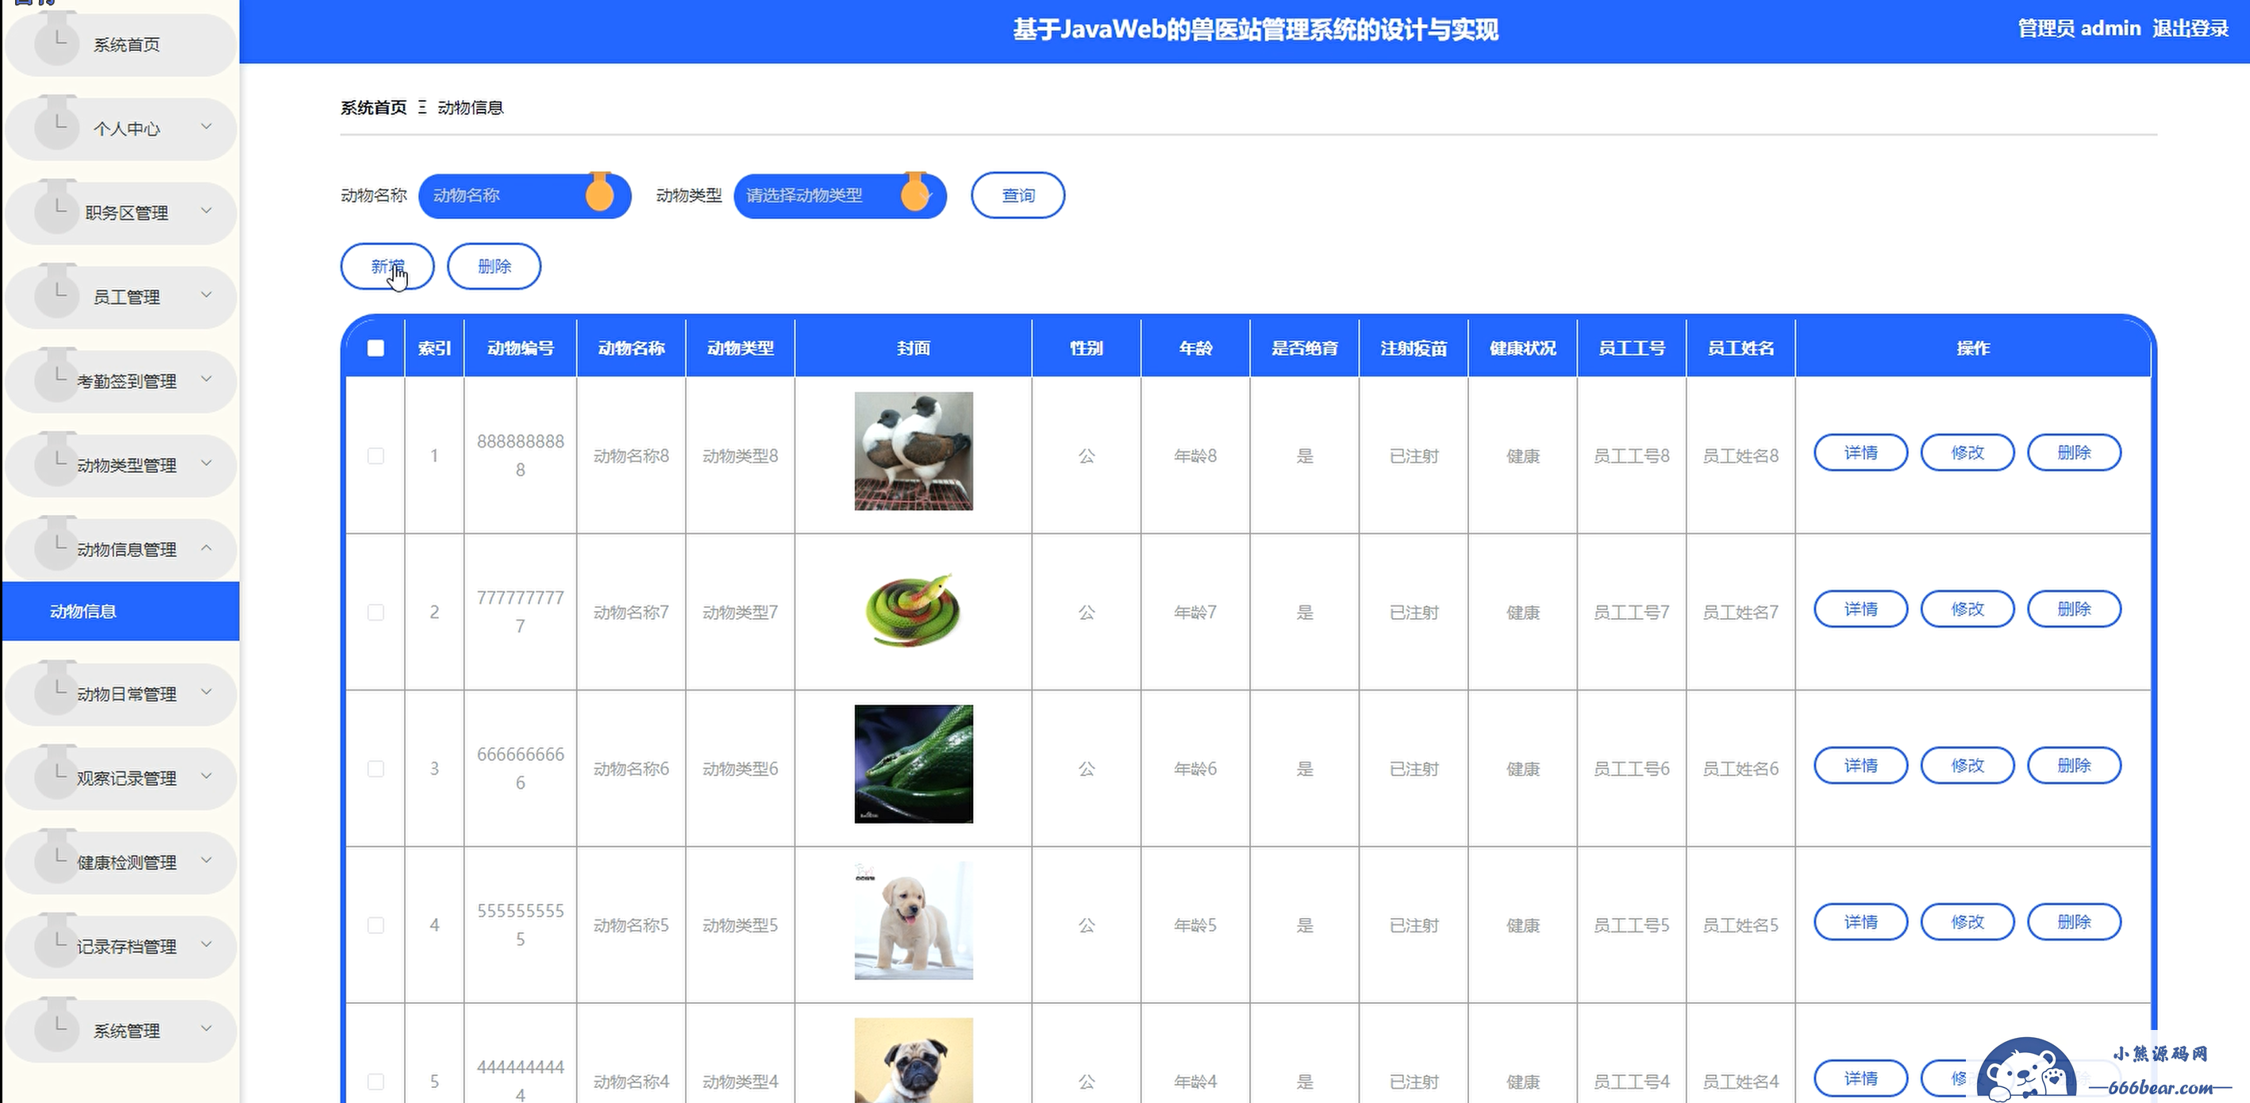This screenshot has height=1103, width=2250.
Task: Click the icon beside 个人中心 menu
Action: 57,124
